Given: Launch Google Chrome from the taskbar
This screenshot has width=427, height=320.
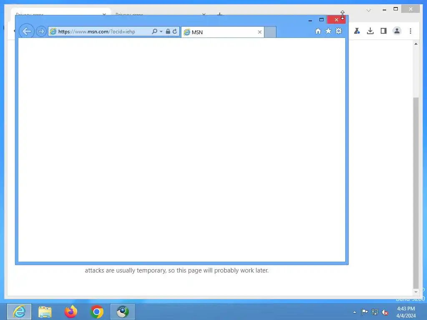Looking at the screenshot, I should (x=97, y=312).
